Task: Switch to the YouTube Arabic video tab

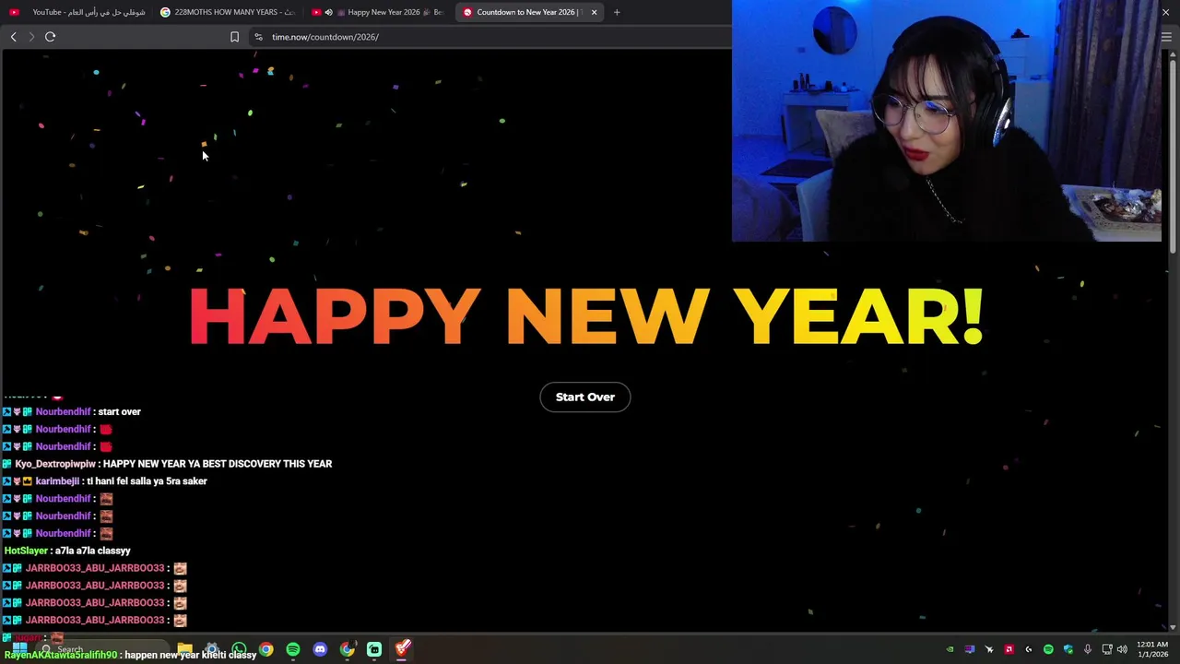Action: [x=77, y=12]
